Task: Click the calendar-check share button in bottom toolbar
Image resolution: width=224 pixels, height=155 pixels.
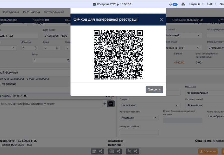Action: pos(132,151)
